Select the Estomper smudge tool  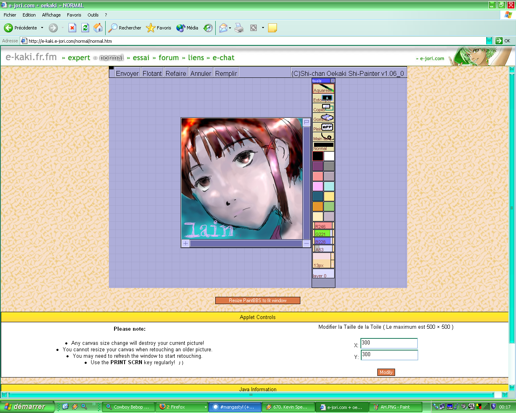(x=323, y=98)
